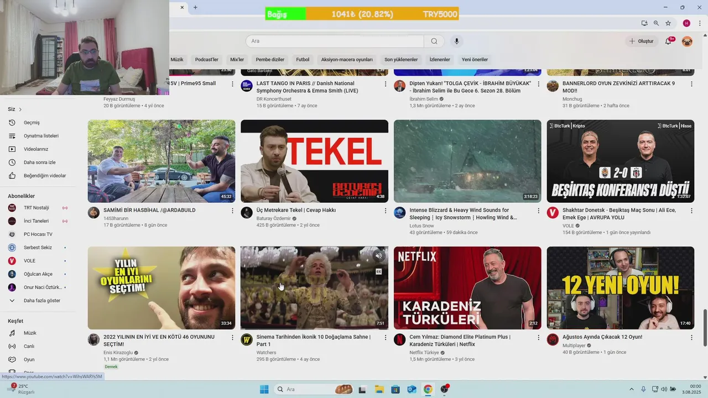Click Baturay Özdemir channel avatar
The width and height of the screenshot is (708, 398).
(247, 213)
